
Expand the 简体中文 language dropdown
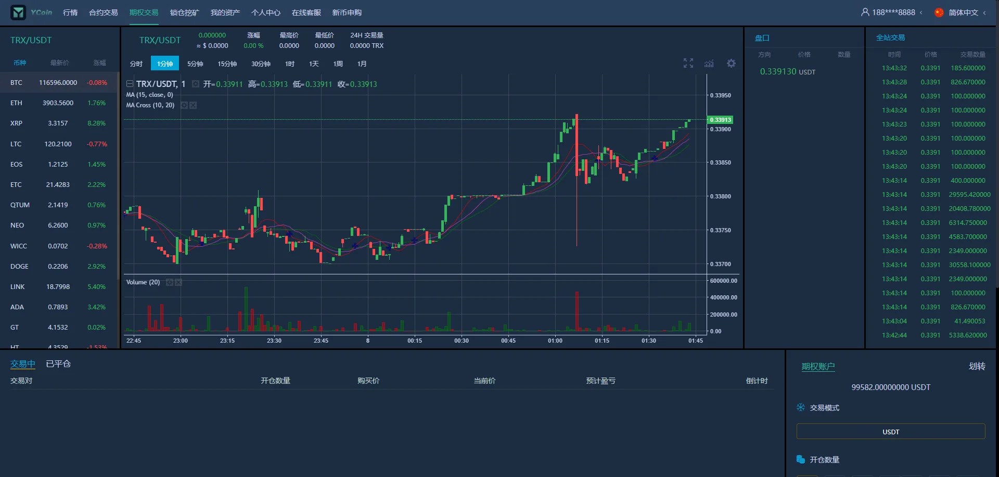[x=984, y=12]
